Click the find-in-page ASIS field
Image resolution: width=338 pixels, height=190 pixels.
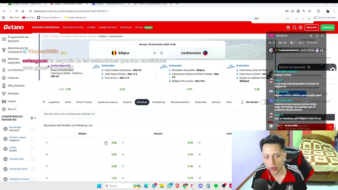[268, 18]
